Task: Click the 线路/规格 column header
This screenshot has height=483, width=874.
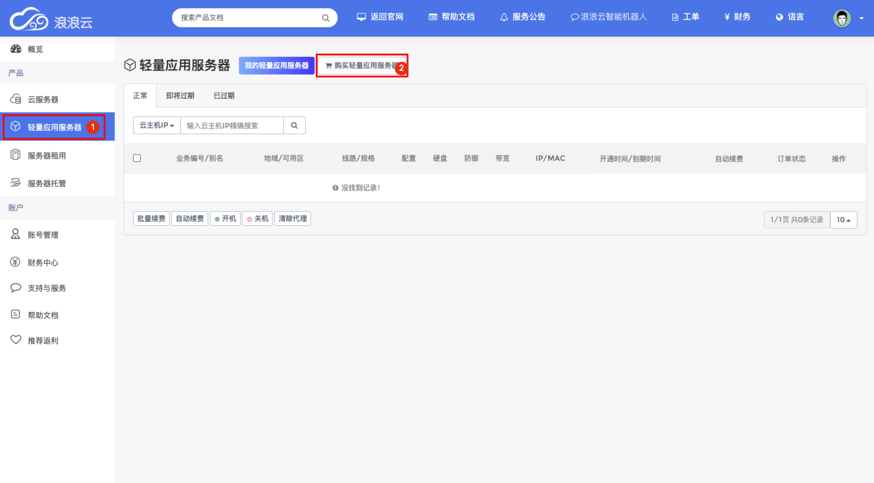Action: click(x=358, y=158)
